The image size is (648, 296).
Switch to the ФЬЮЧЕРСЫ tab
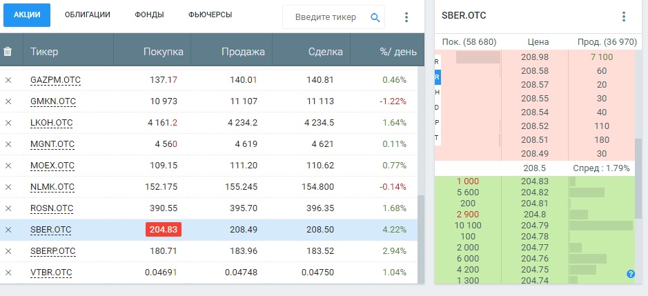[210, 15]
